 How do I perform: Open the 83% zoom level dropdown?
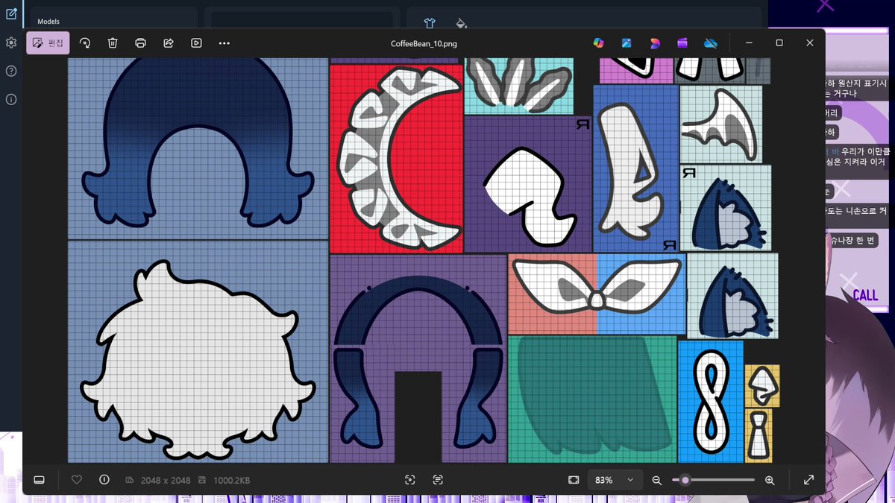[615, 480]
